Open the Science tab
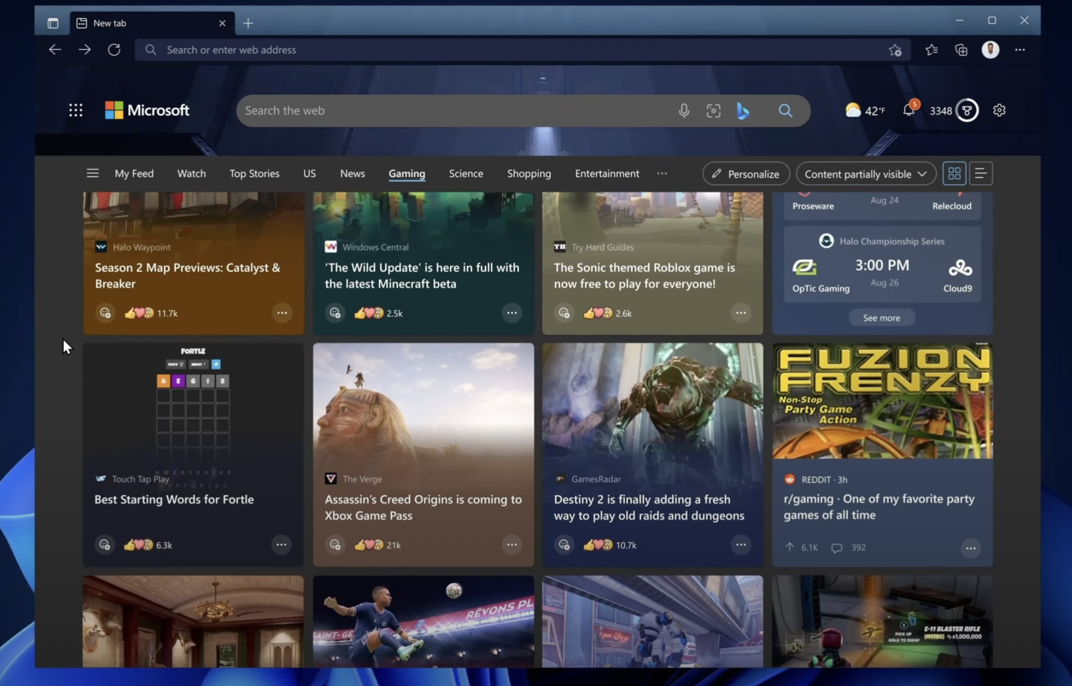This screenshot has width=1072, height=686. (x=466, y=174)
